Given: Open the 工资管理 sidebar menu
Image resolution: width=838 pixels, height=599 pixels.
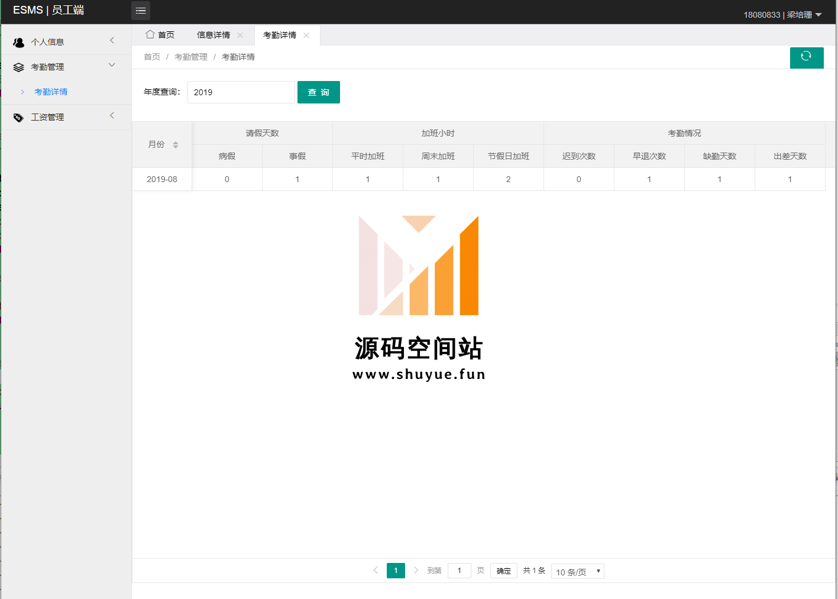Looking at the screenshot, I should coord(66,118).
